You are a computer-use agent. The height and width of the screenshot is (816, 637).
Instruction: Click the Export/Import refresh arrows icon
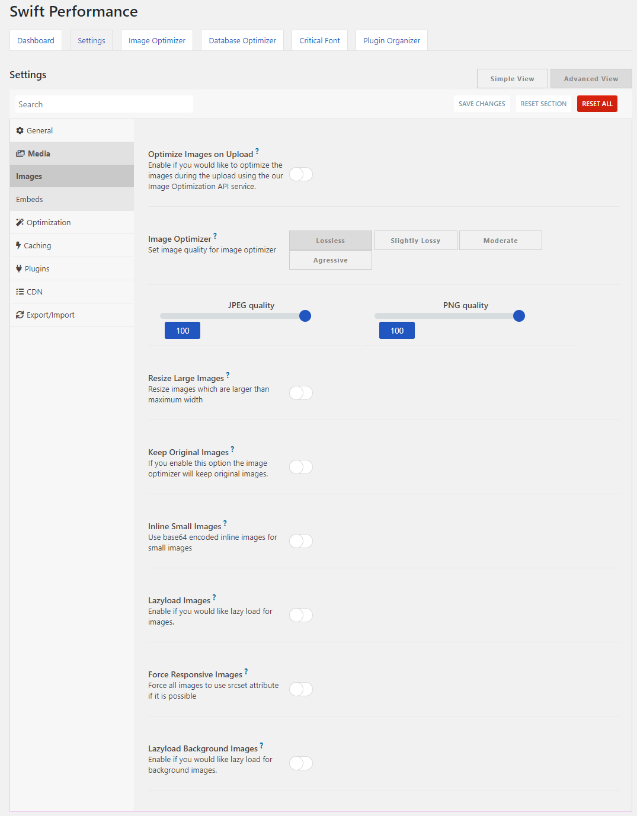coord(20,315)
